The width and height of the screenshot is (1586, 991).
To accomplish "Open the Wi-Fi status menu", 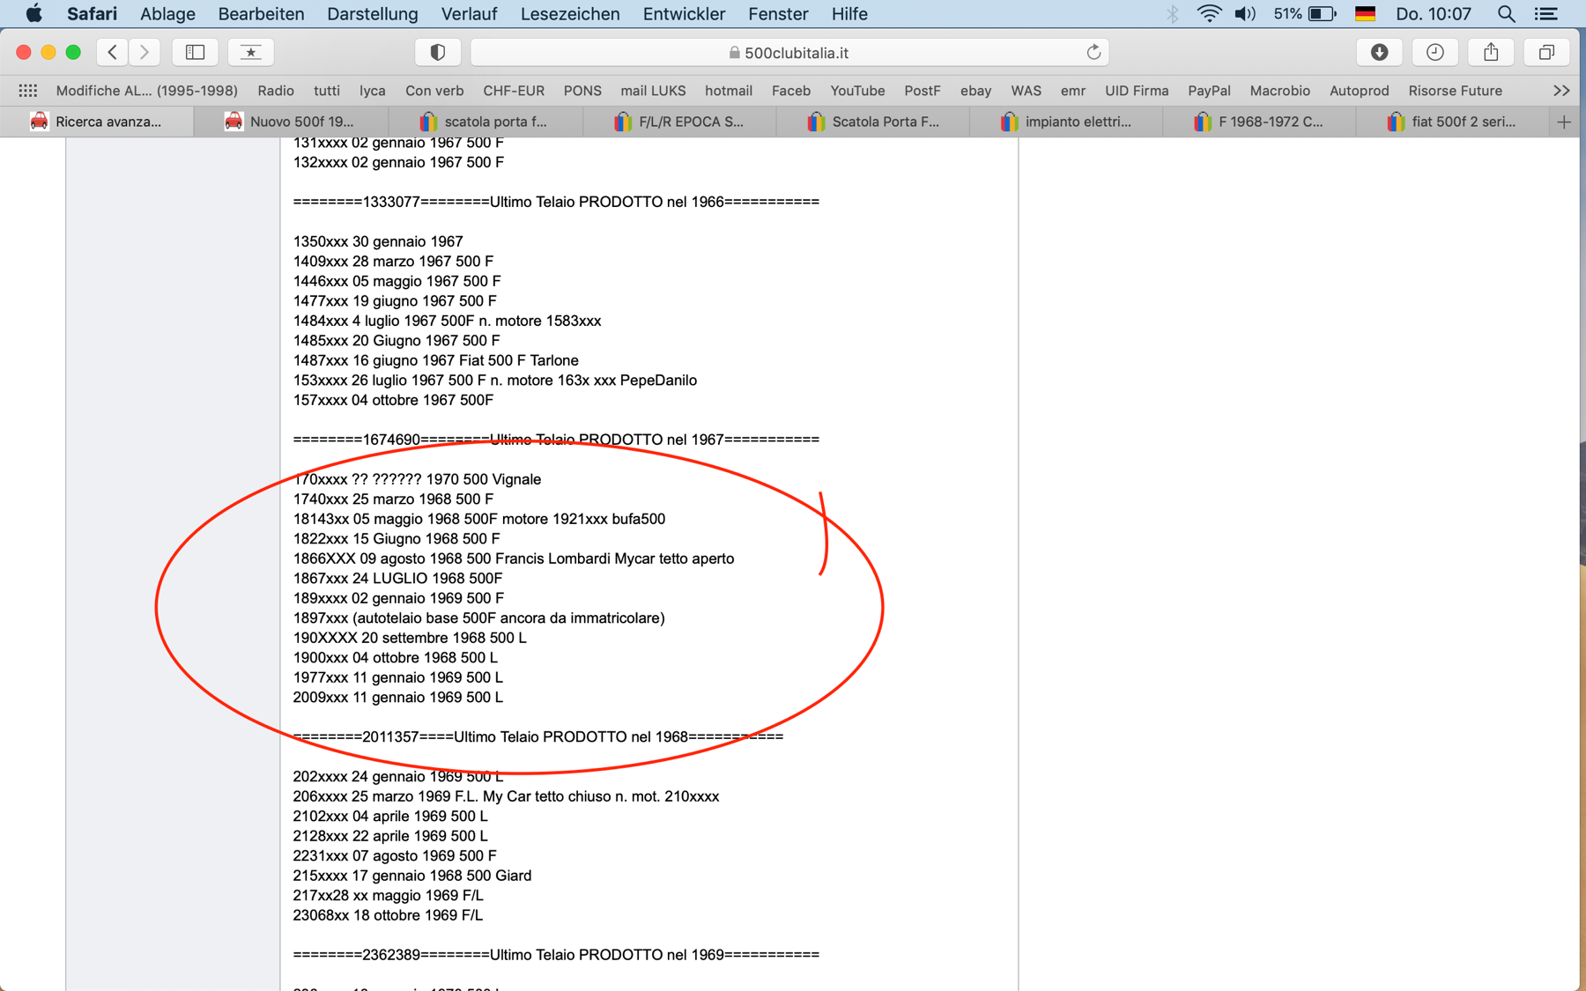I will [x=1209, y=13].
